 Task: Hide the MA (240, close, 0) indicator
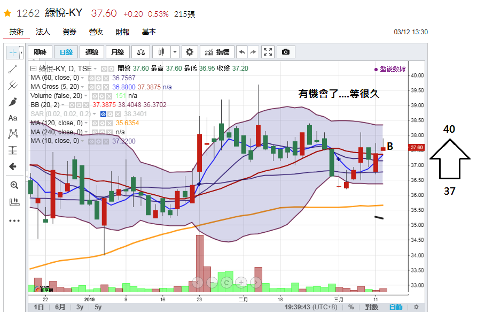pyautogui.click(x=95, y=132)
